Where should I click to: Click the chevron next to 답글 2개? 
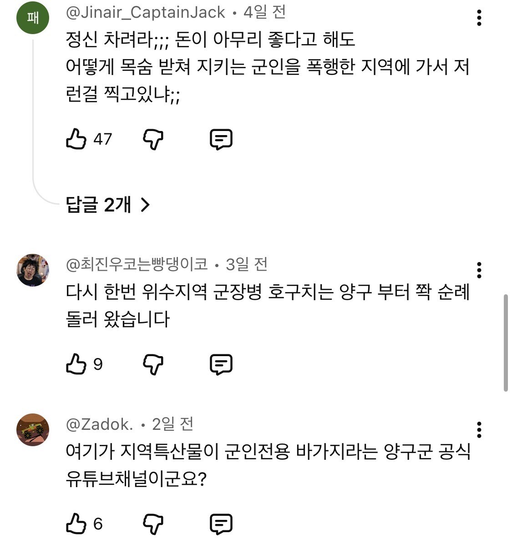(145, 205)
